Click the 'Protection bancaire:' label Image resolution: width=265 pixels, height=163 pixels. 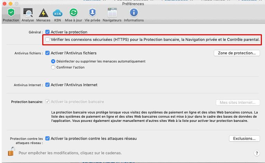click(x=27, y=102)
